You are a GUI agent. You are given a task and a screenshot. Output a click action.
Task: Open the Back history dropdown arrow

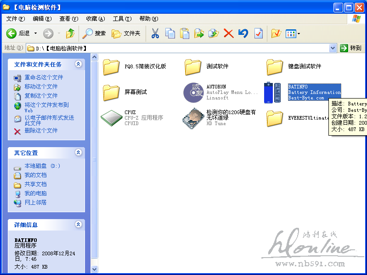pos(35,33)
